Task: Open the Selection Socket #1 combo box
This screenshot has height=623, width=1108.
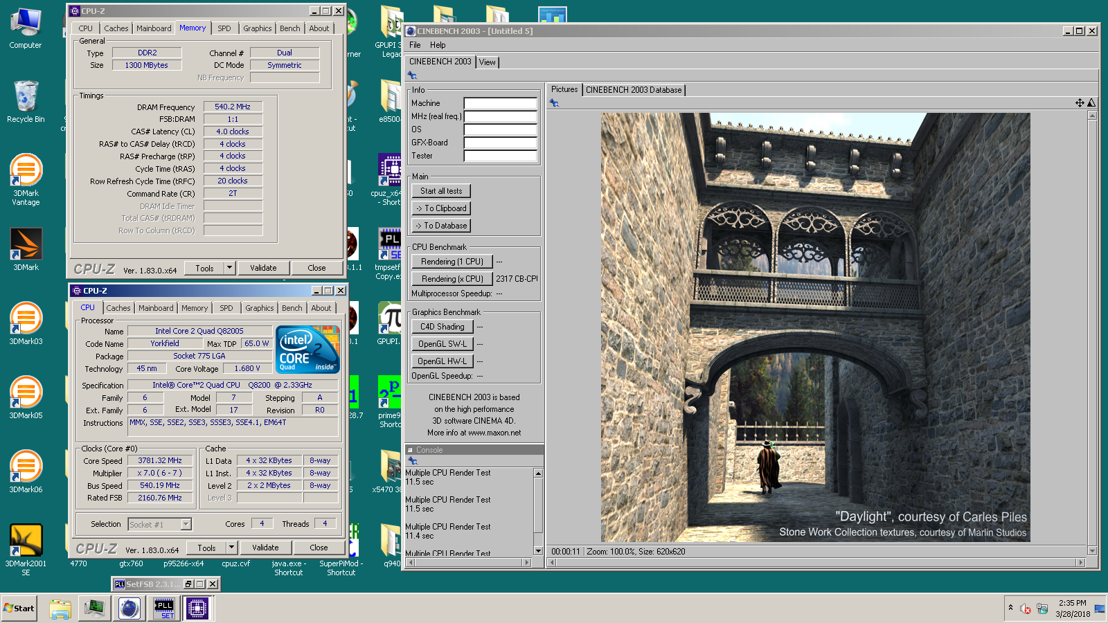Action: 160,524
